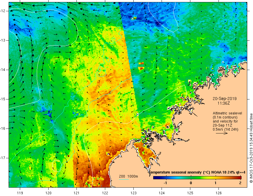Click the IMOS copyright timestamp vertical text
This screenshot has height=196, width=253.
(x=251, y=148)
